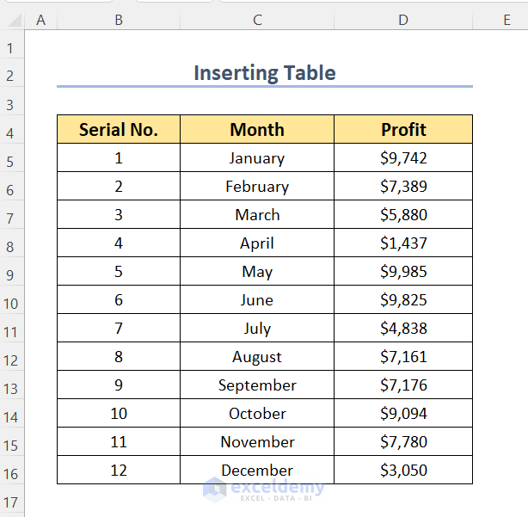Select the $3,050 profit cell
Screen dimensions: 528x517
[403, 471]
